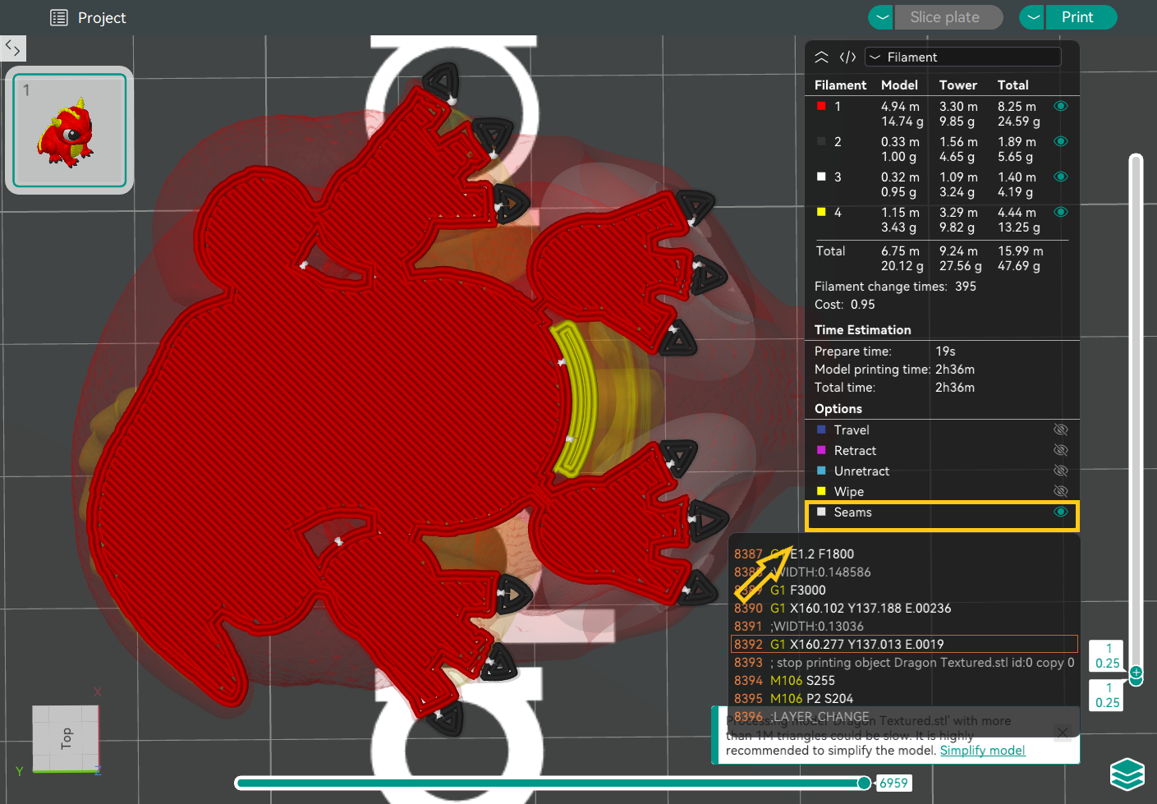This screenshot has width=1157, height=804.
Task: Select G-code line 8392 with X160.277
Action: pos(904,644)
